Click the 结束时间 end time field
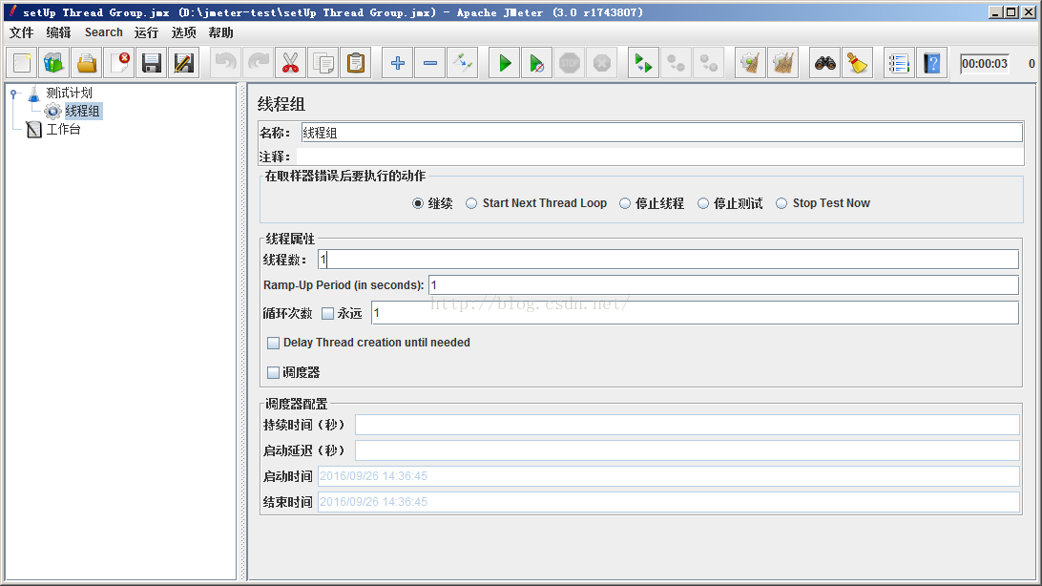 click(x=669, y=502)
